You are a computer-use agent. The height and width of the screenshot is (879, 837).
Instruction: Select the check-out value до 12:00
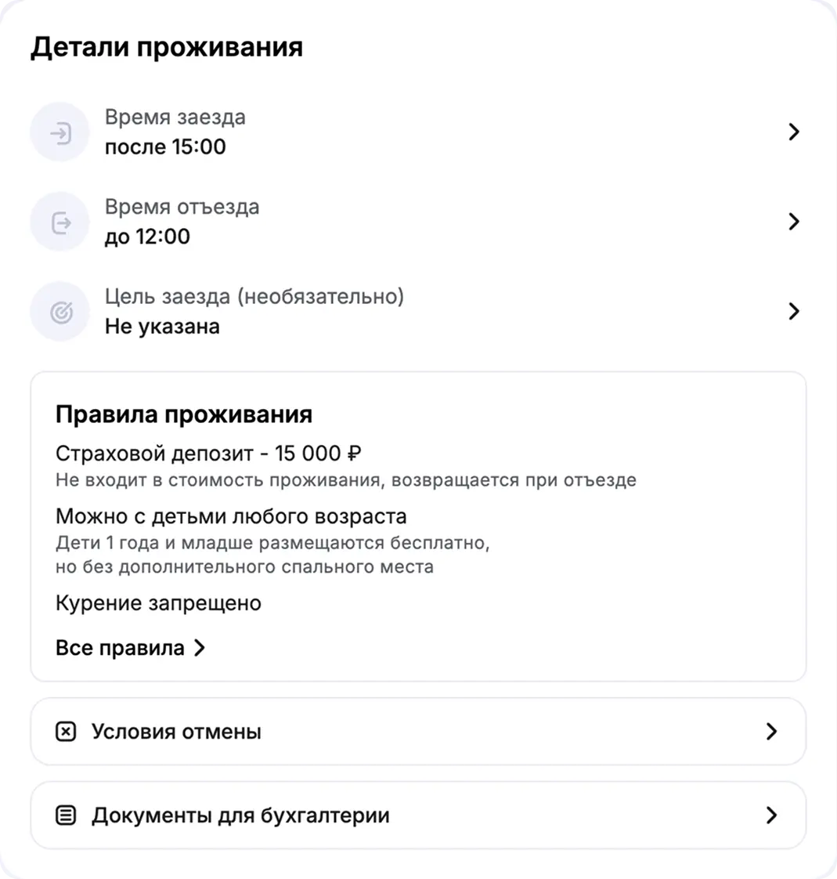pyautogui.click(x=147, y=237)
